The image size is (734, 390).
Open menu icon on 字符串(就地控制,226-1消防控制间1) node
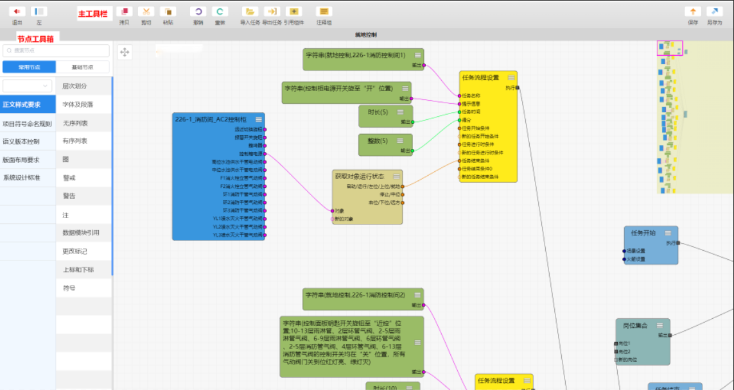coord(417,55)
